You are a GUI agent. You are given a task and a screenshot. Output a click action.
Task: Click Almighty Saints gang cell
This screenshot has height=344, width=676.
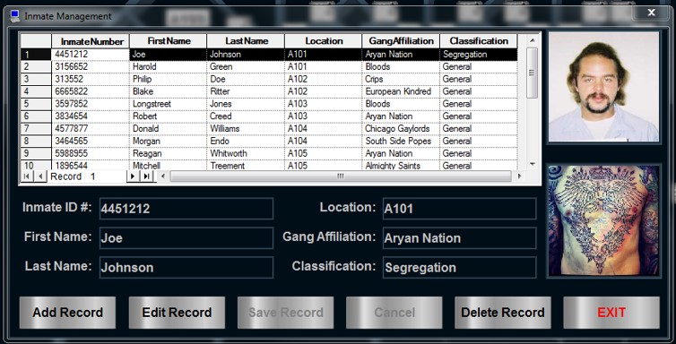point(401,166)
